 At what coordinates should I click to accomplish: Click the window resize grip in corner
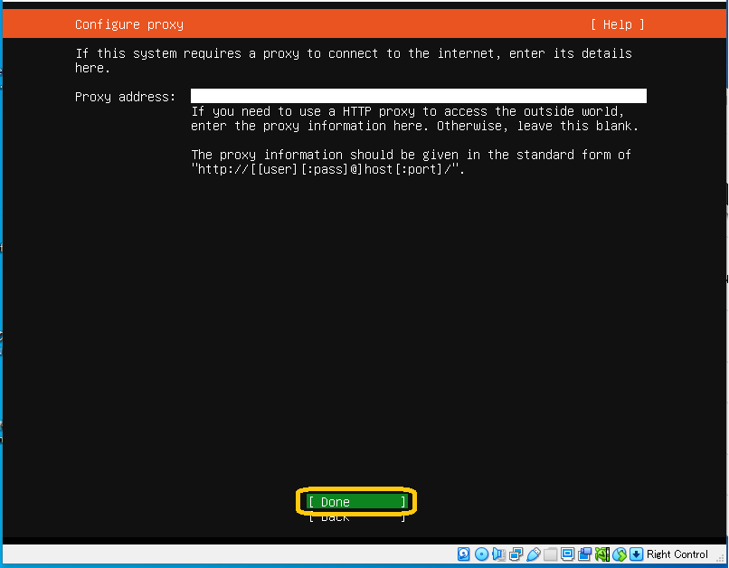pos(722,562)
